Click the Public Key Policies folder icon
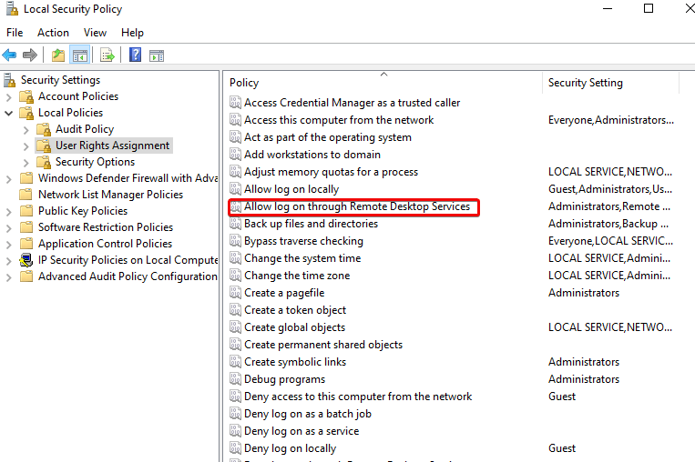The image size is (695, 462). (x=26, y=211)
